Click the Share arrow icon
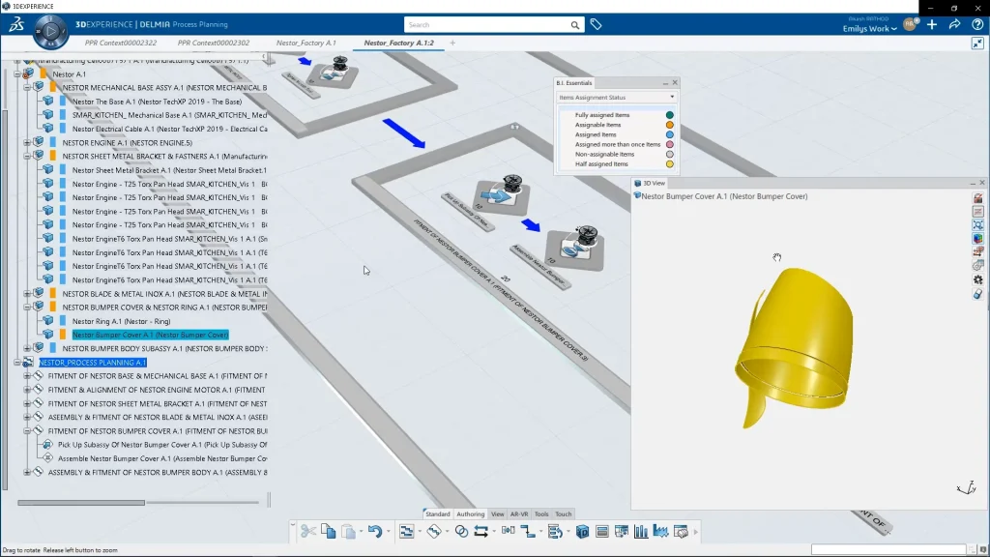Viewport: 990px width, 557px height. [x=954, y=24]
